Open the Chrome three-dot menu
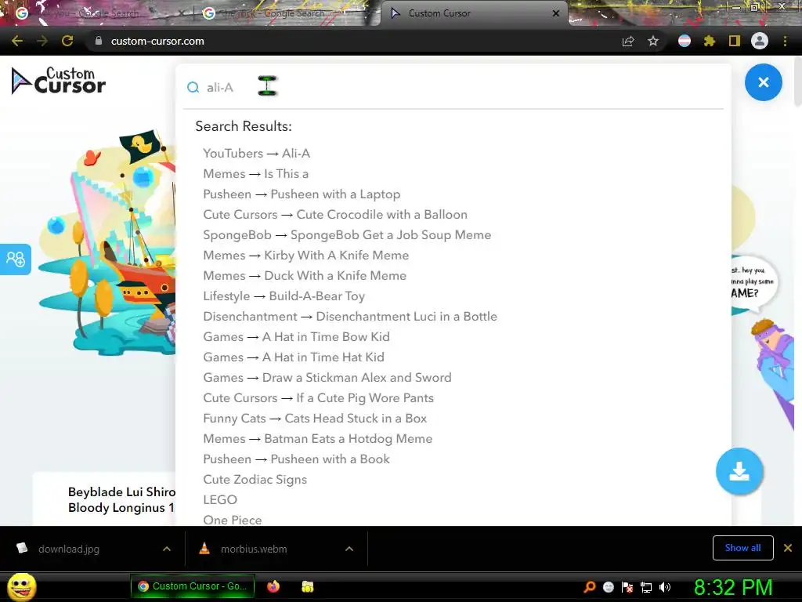802x602 pixels. pos(785,41)
